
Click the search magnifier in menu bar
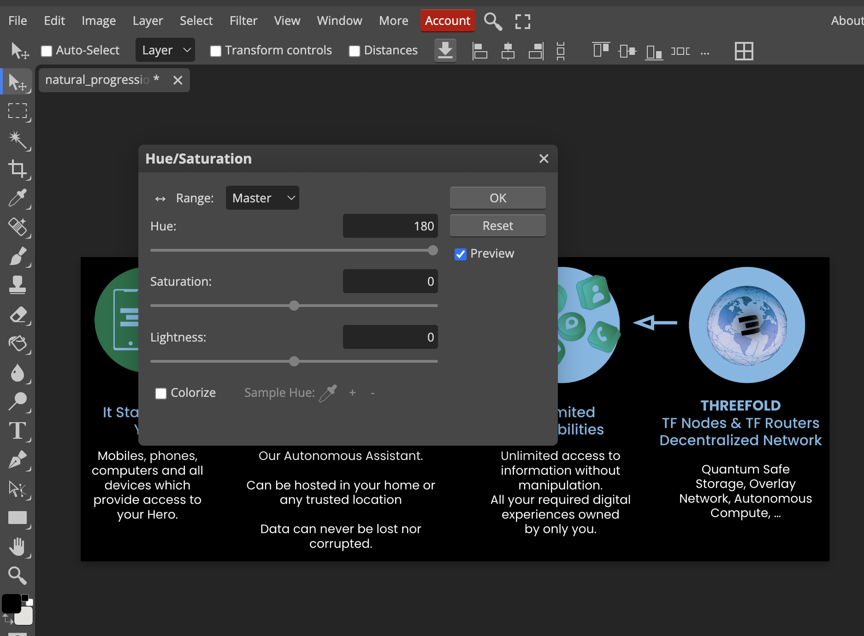click(492, 21)
